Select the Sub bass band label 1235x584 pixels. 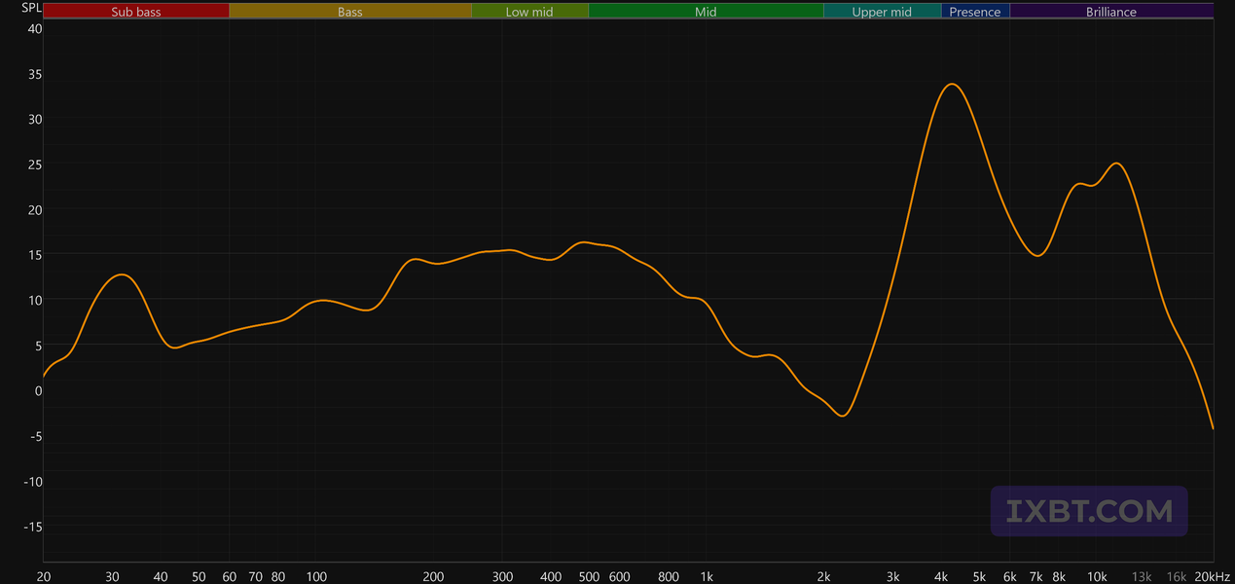click(x=136, y=12)
